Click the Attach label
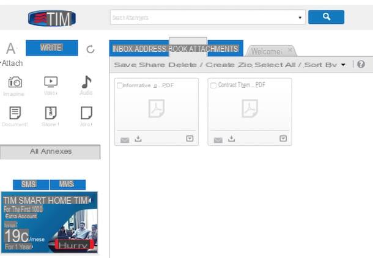This screenshot has height=258, width=373. coord(12,63)
